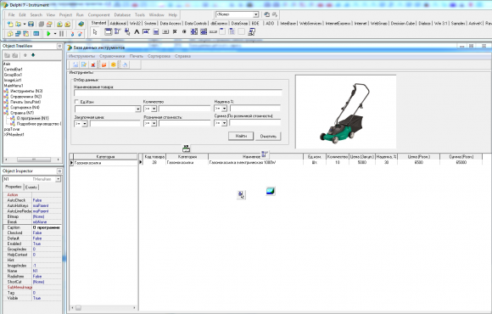
Task: Toggle the Ед.Изм checkbox
Action: click(76, 102)
